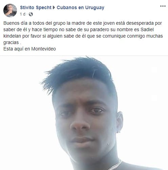The image size is (168, 170).
Task: Click the first line starting "Buenos día"
Action: point(83,23)
